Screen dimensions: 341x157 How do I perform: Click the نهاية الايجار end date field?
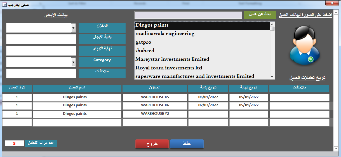(x=41, y=51)
